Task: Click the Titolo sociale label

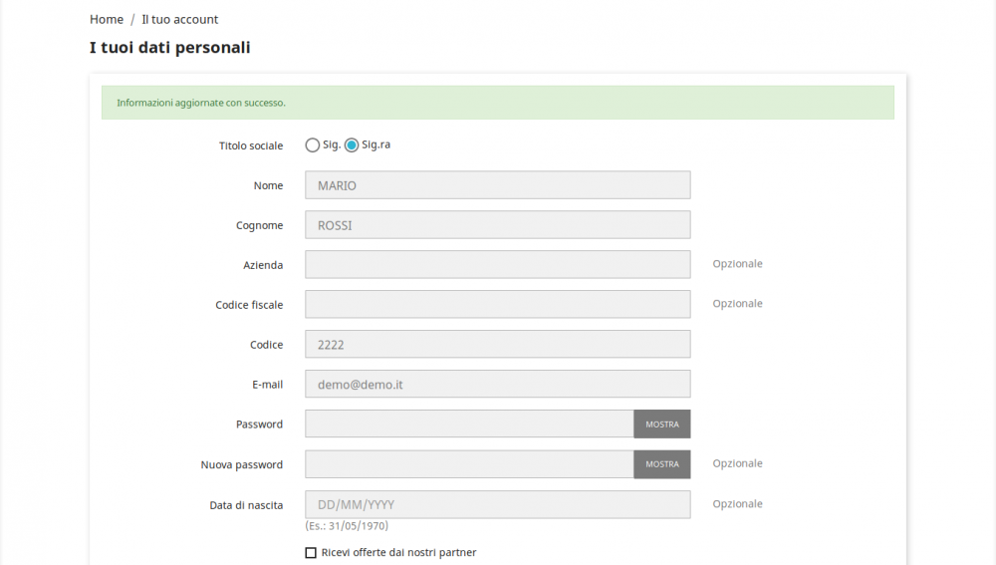Action: tap(251, 145)
